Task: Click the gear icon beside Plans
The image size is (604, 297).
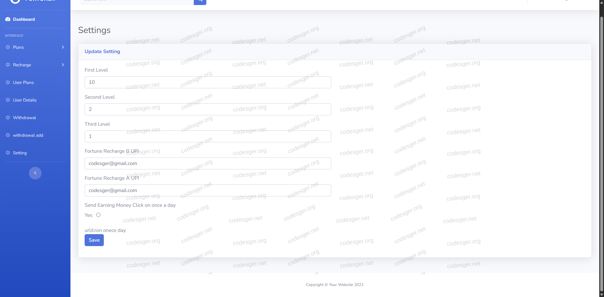Action: 8,47
